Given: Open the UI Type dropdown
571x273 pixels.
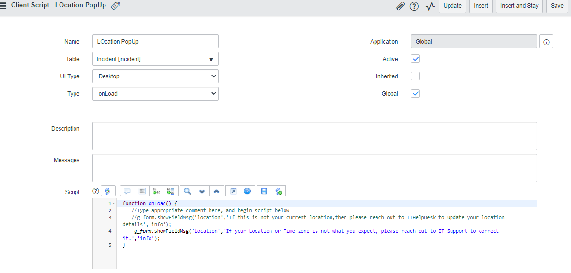Looking at the screenshot, I should 155,76.
